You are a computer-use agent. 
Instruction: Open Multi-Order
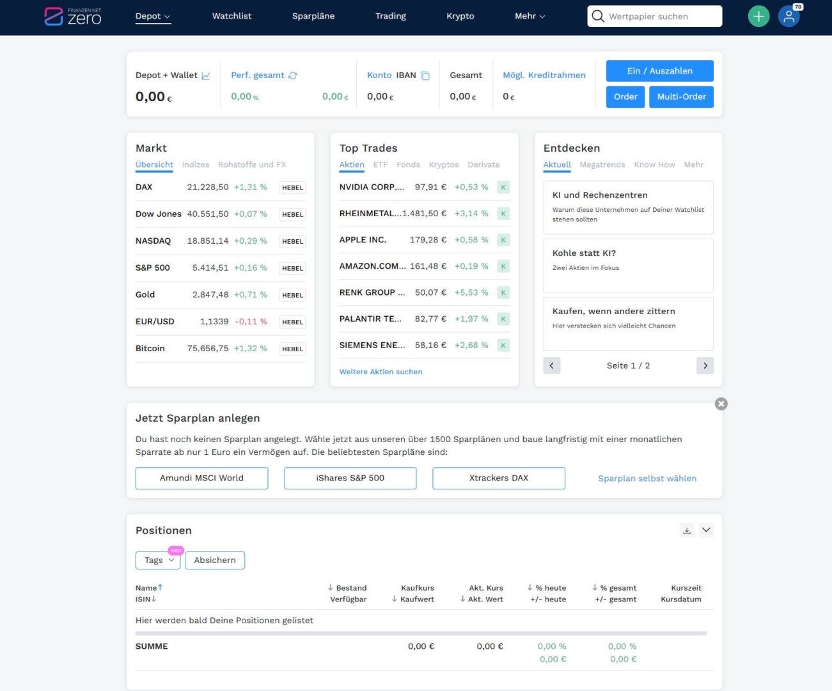pos(682,97)
